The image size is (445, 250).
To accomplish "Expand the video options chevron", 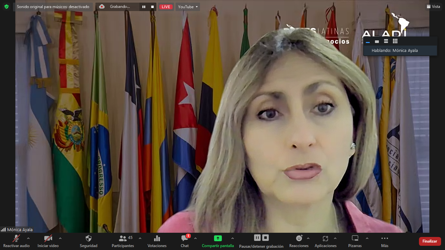I will 60,238.
